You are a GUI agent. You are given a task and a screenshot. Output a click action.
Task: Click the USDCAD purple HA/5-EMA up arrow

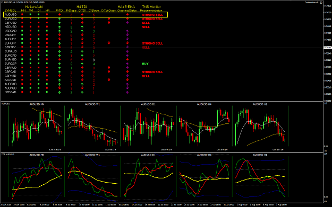[127, 31]
